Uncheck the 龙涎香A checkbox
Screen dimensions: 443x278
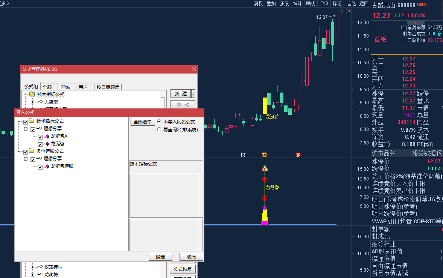[x=40, y=137]
